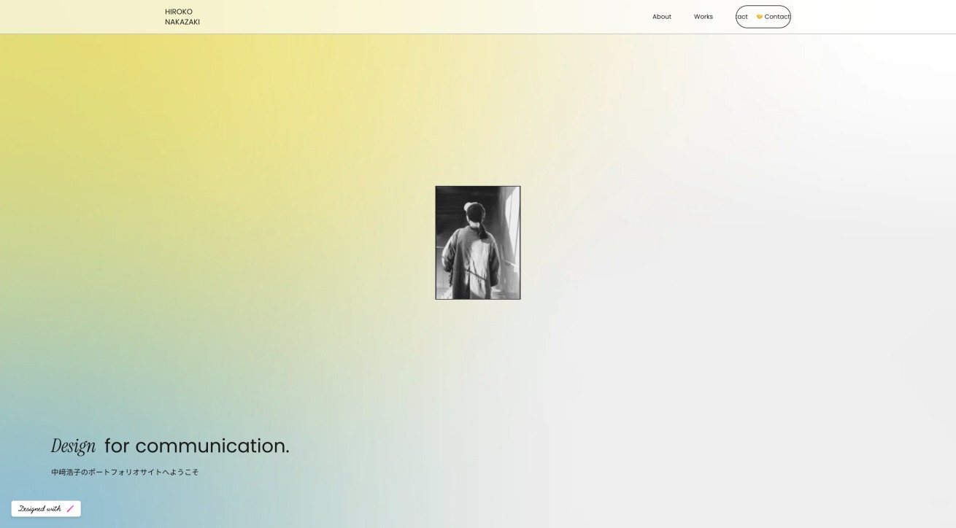The image size is (956, 528).
Task: Click the 'Design for communication.' headline
Action: [170, 445]
